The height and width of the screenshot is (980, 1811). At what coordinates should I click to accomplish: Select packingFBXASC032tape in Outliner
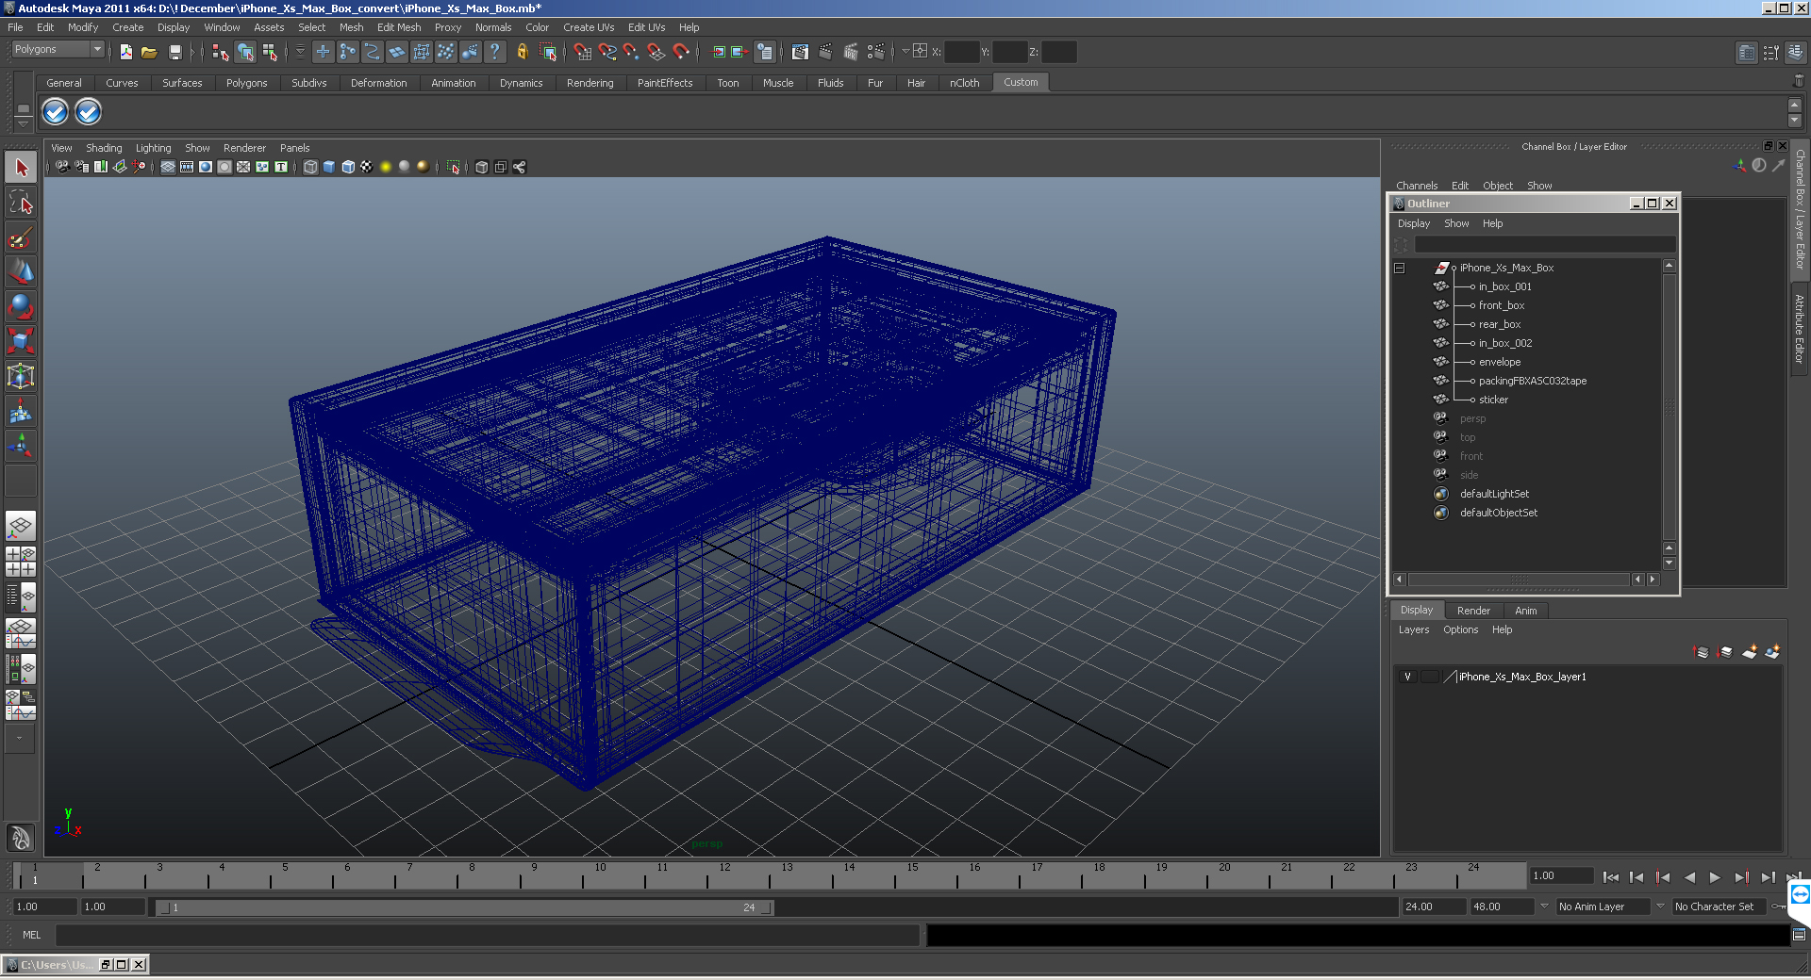click(1532, 381)
